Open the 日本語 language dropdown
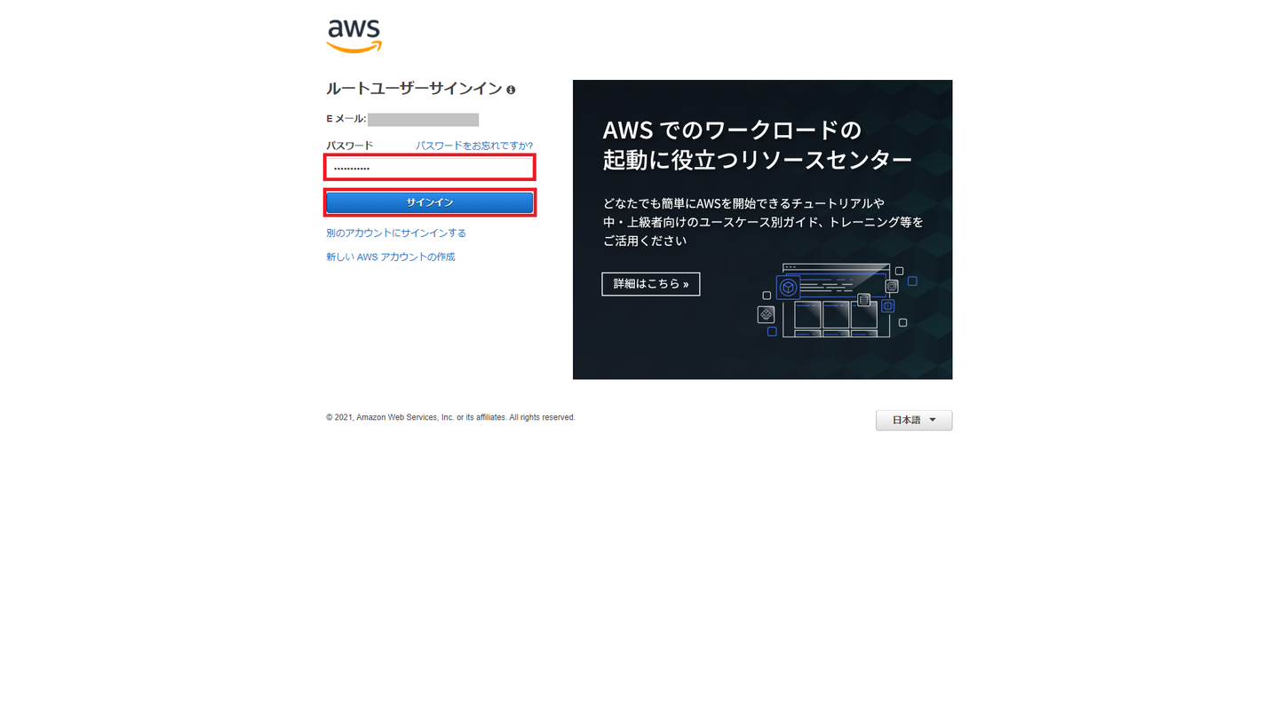Viewport: 1279px width, 719px height. (914, 420)
